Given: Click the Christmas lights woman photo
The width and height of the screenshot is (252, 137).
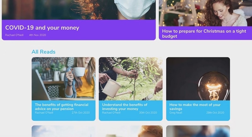Looking at the screenshot, I should [205, 13].
